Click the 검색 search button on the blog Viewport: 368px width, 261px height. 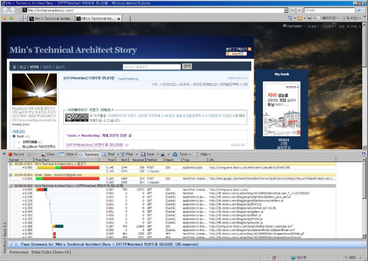point(187,67)
